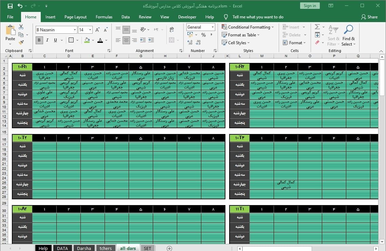386x251 pixels.
Task: Click the vertical scrollbar down arrow
Action: click(x=382, y=241)
